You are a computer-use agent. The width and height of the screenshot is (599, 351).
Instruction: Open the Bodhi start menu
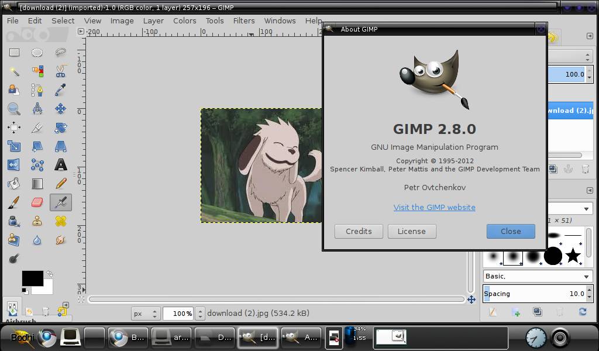coord(22,337)
